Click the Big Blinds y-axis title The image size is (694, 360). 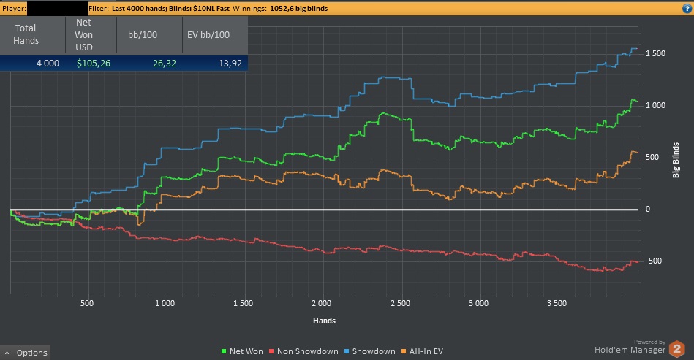pyautogui.click(x=676, y=160)
